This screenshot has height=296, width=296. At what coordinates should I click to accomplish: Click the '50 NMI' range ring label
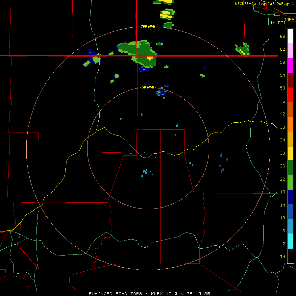[x=148, y=87]
